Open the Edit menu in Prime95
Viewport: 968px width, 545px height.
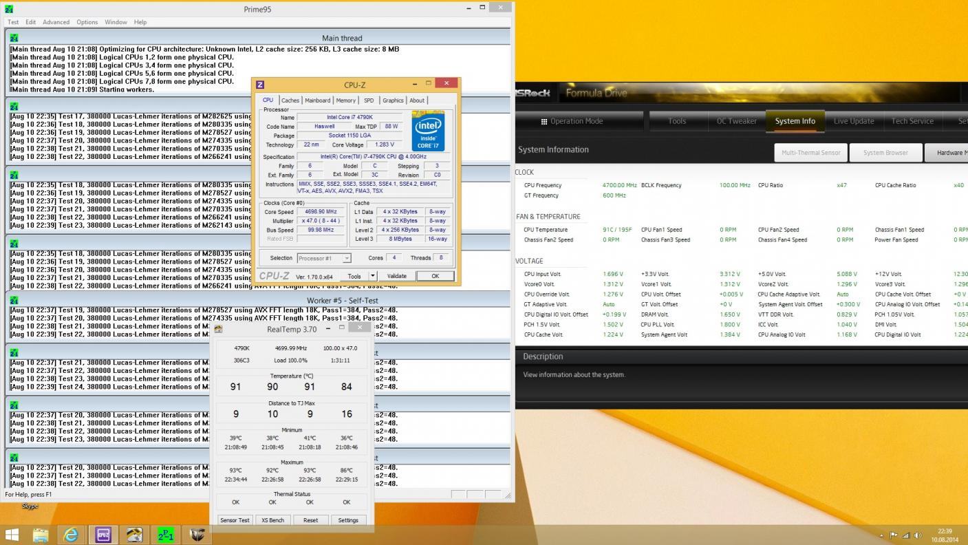(31, 22)
